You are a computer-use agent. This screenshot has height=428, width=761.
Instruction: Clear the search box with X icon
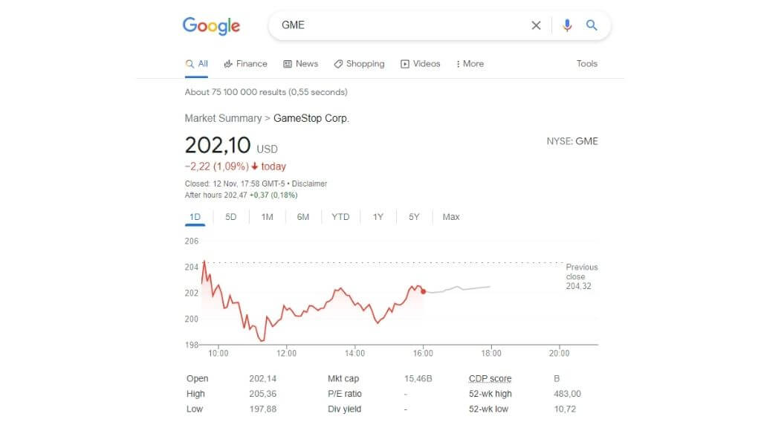[x=536, y=25]
